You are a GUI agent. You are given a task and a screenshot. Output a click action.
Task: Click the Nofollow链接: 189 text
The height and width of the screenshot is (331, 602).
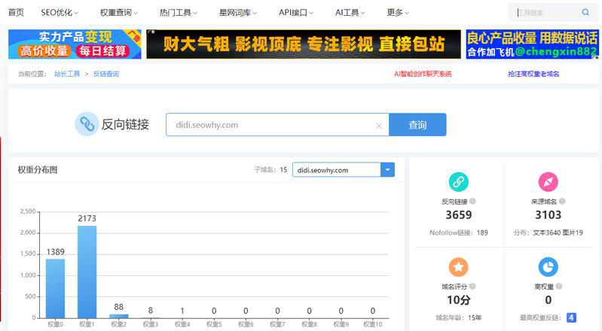coord(458,232)
